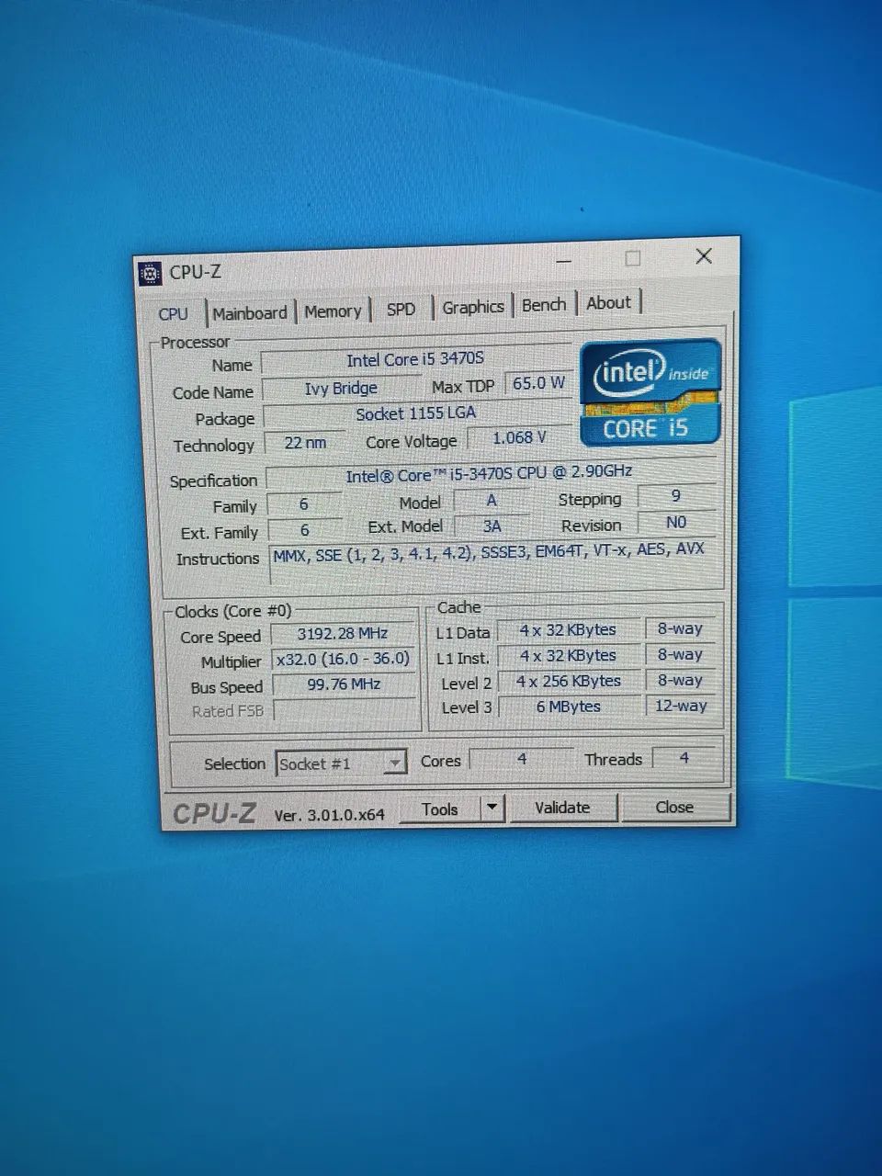Screen dimensions: 882x1176
Task: Click the Core Voltage value 1.068 V
Action: point(519,437)
